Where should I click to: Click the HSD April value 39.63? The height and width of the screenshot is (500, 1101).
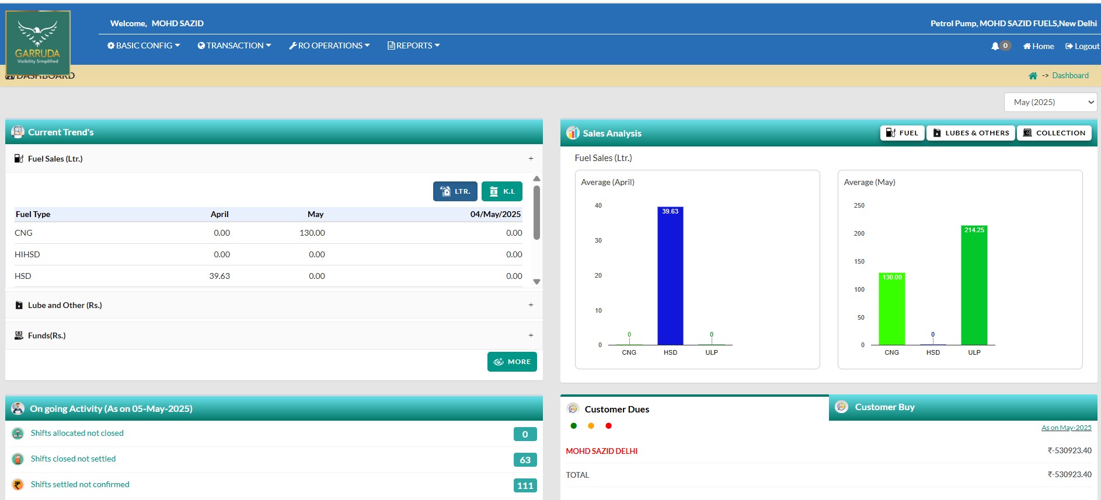[219, 276]
